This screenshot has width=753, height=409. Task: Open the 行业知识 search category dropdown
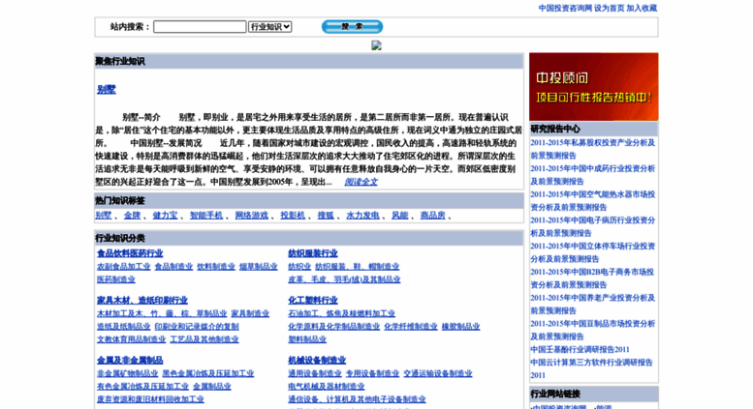click(x=269, y=27)
